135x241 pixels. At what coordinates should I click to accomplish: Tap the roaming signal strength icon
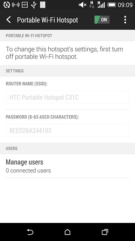pos(101,5)
